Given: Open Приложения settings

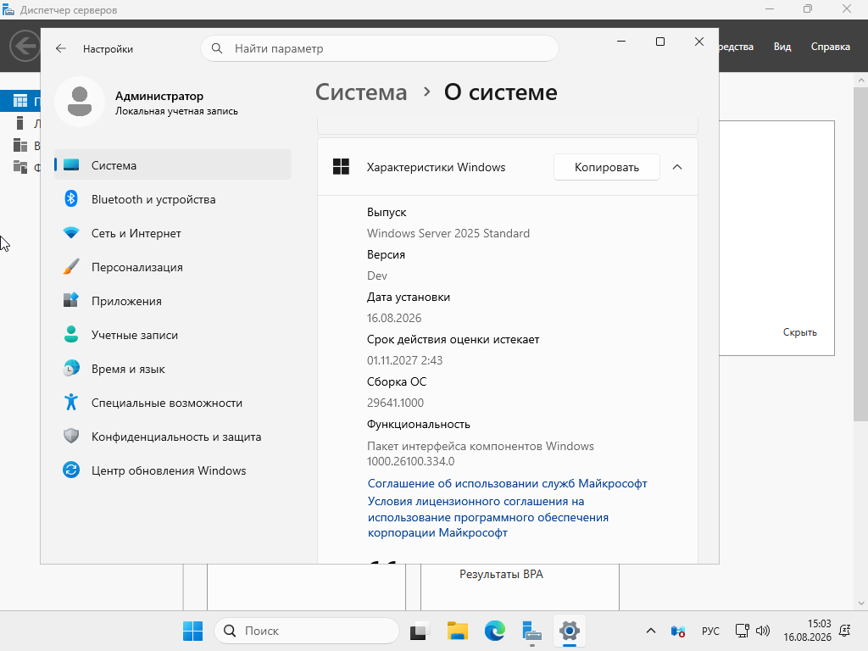Looking at the screenshot, I should 173,301.
